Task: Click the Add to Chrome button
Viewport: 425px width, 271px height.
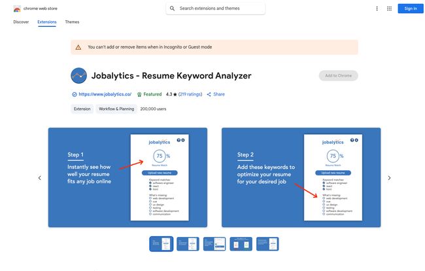Action: (x=338, y=76)
